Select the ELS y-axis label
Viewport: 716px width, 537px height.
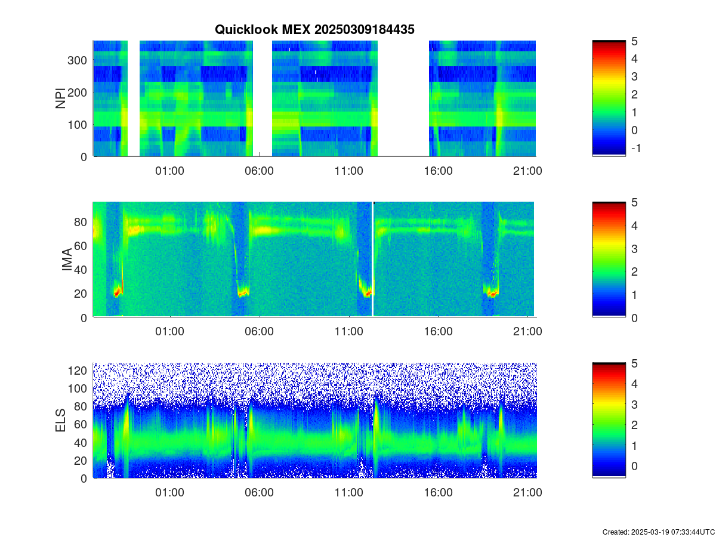[x=60, y=421]
